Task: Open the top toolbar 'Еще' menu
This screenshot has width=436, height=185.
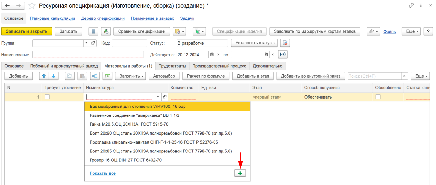Action: pyautogui.click(x=411, y=31)
